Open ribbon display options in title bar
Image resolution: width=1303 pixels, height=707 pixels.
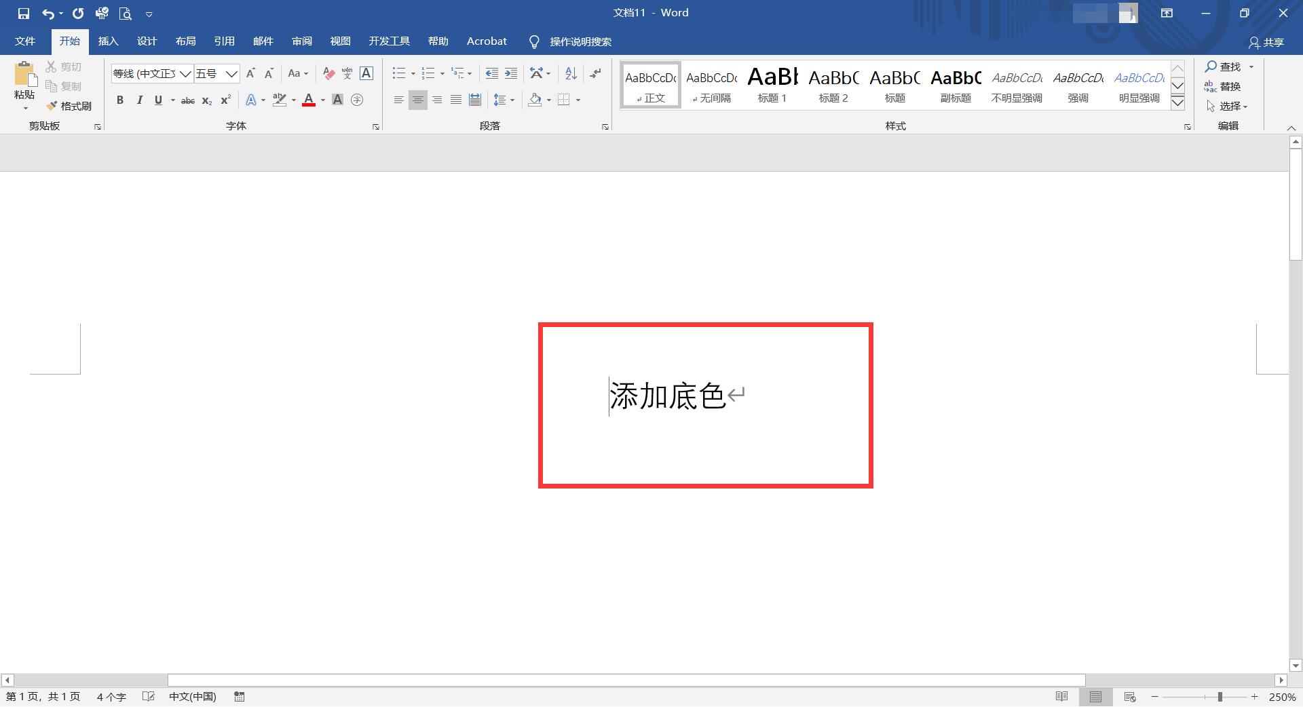coord(1167,13)
